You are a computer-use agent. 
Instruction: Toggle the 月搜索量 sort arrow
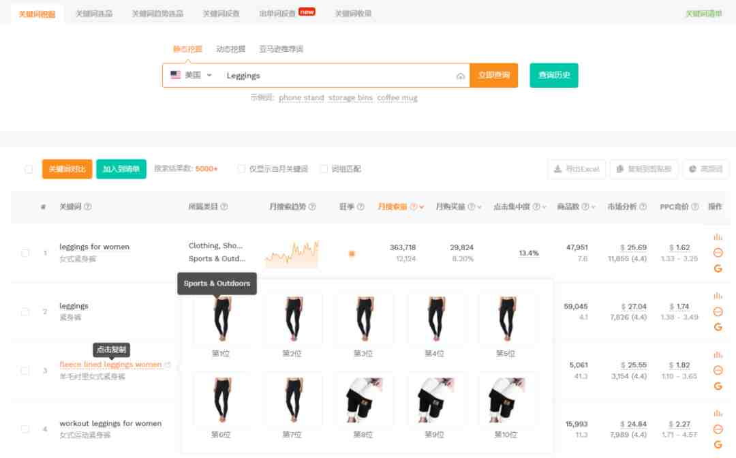coord(422,207)
